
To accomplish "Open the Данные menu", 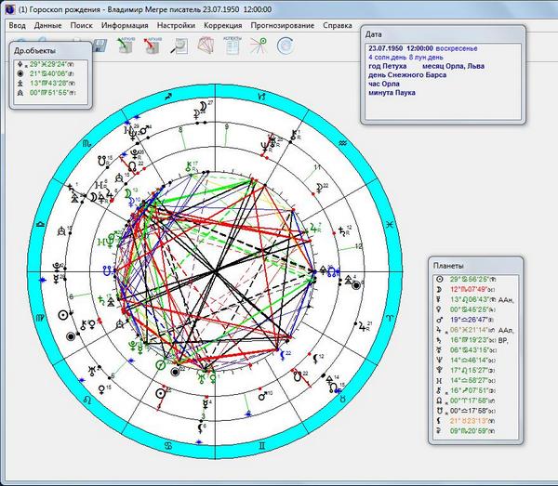I will [x=48, y=26].
